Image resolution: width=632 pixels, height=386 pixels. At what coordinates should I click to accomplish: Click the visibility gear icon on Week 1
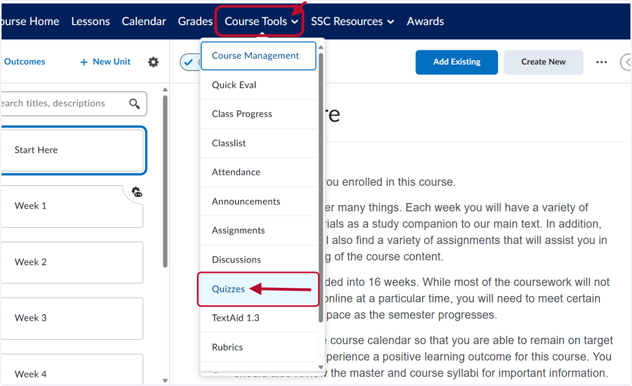pyautogui.click(x=137, y=192)
